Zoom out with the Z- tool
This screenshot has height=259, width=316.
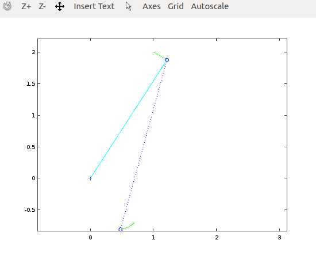click(x=42, y=6)
